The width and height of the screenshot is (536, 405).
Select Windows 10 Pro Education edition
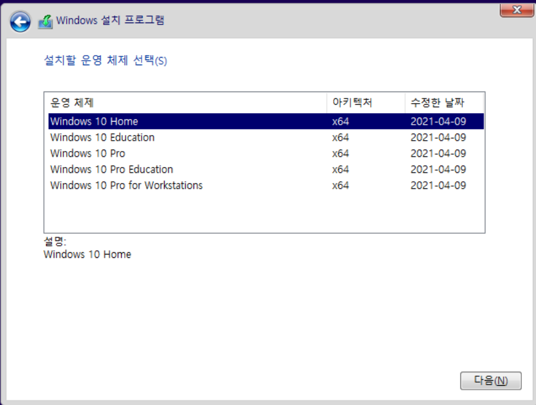266,170
